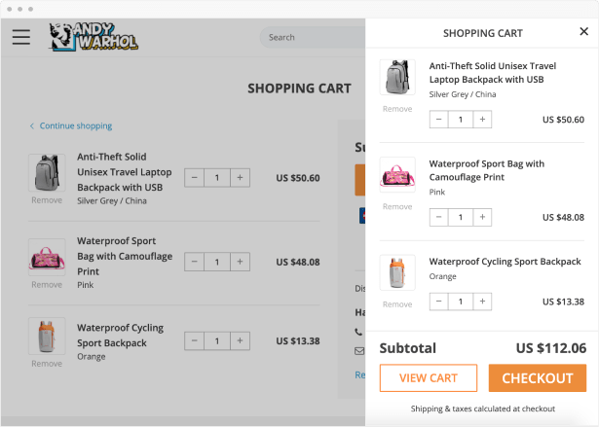Follow the Continue shopping link

tap(75, 125)
